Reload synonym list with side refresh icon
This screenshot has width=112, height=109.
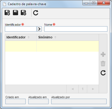(x=103, y=73)
